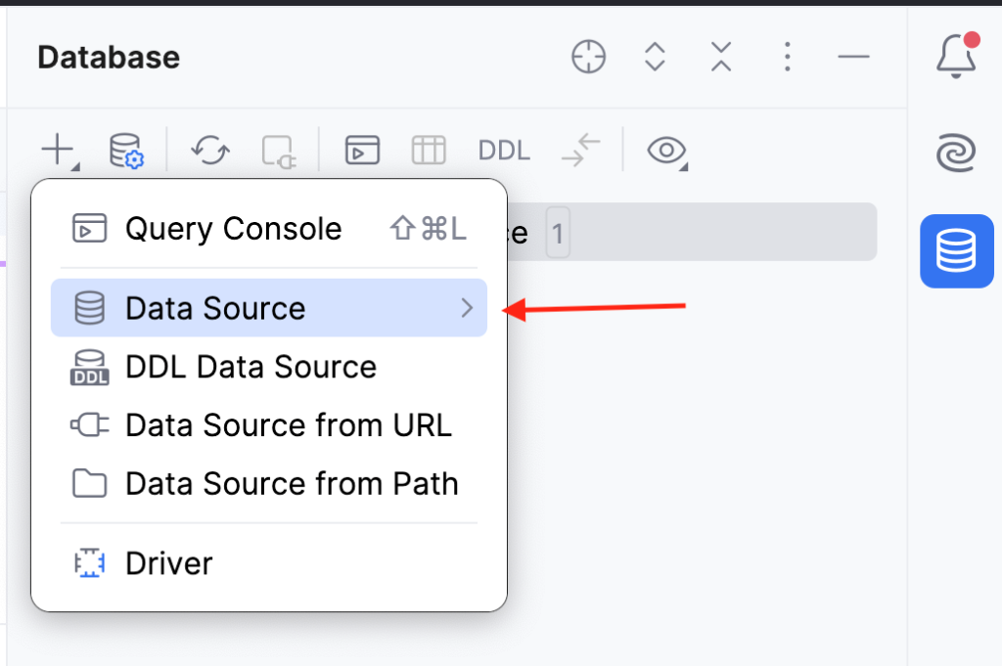Select DDL Data Source from the menu
The image size is (1002, 666).
click(x=250, y=367)
